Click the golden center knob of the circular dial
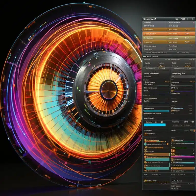The height and width of the screenshot is (196, 196). point(109,90)
